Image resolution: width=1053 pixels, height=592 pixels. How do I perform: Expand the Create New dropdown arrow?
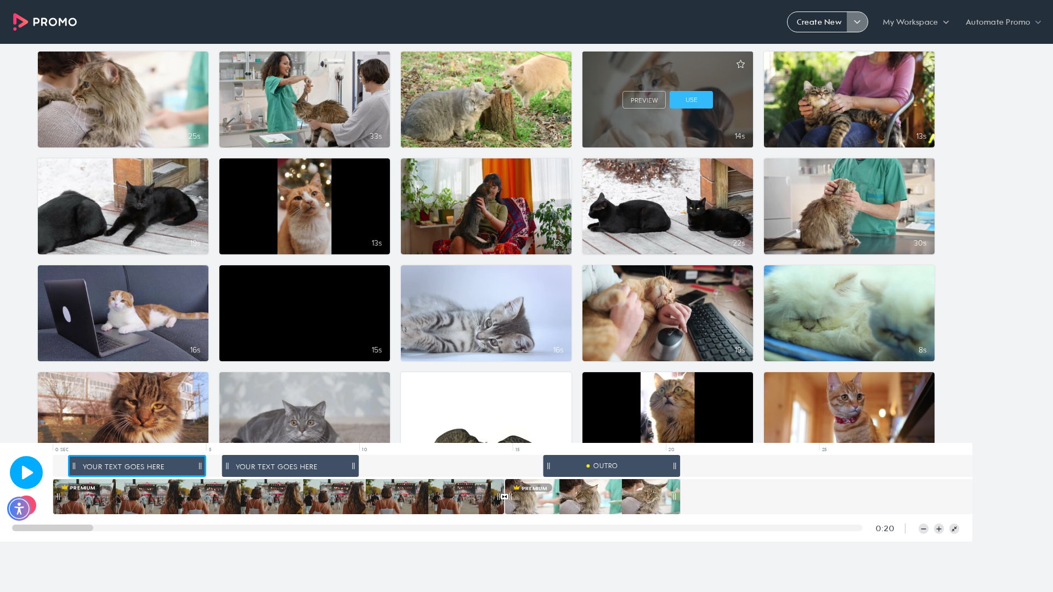(857, 22)
